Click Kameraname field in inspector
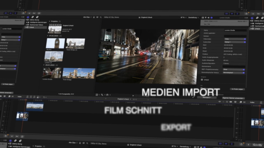This screenshot has height=148, width=264. 234,67
